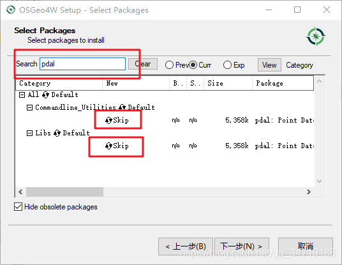Maximize the OSGeo4W Setup window
Screen dimensions: 342x265
297,10
